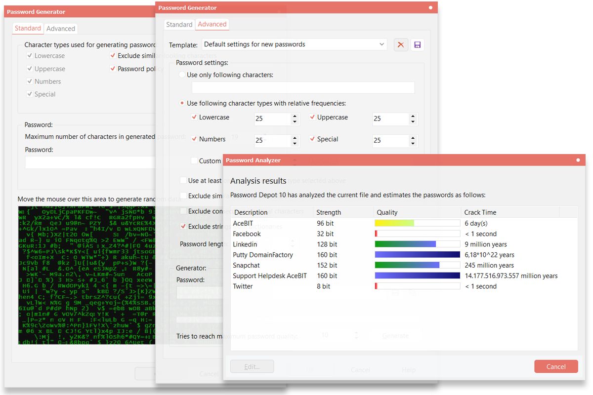Click the Snapchat quality bar
Image resolution: width=593 pixels, height=395 pixels.
(407, 265)
